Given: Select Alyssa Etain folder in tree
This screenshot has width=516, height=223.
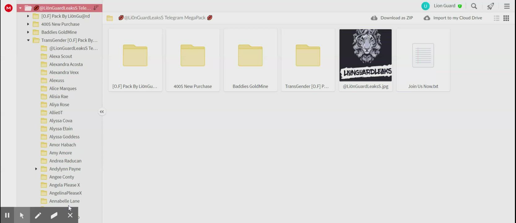Looking at the screenshot, I should point(61,129).
